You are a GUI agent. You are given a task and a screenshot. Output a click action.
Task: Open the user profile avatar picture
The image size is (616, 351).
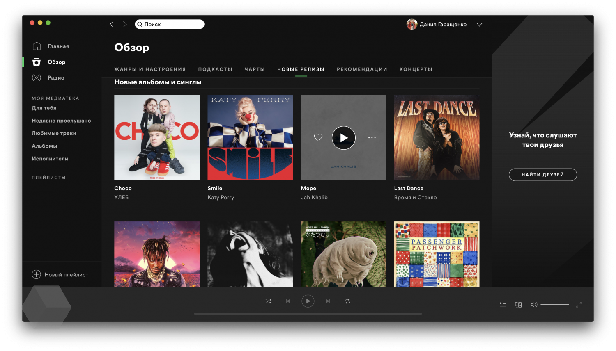coord(412,24)
